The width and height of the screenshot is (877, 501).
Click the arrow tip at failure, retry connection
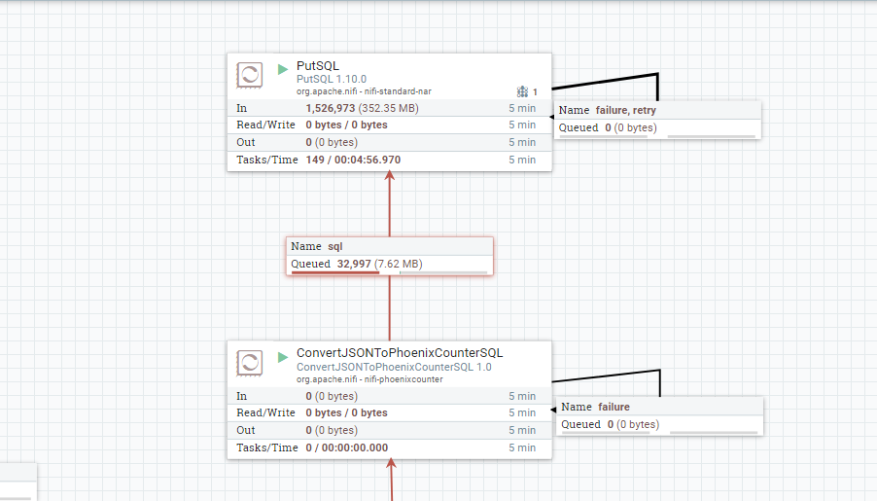tap(552, 117)
